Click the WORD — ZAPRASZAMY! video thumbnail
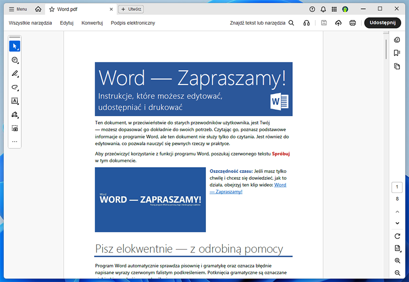The width and height of the screenshot is (409, 282). click(x=150, y=200)
